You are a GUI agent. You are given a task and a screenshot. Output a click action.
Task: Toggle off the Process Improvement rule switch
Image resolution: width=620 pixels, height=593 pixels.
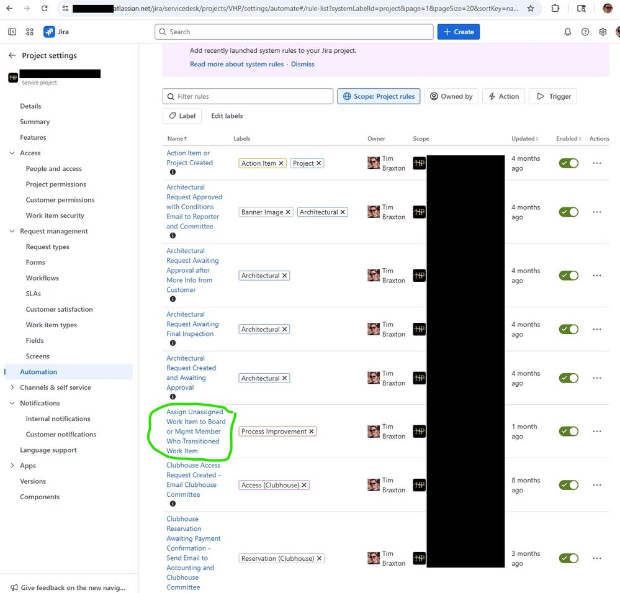pyautogui.click(x=568, y=432)
